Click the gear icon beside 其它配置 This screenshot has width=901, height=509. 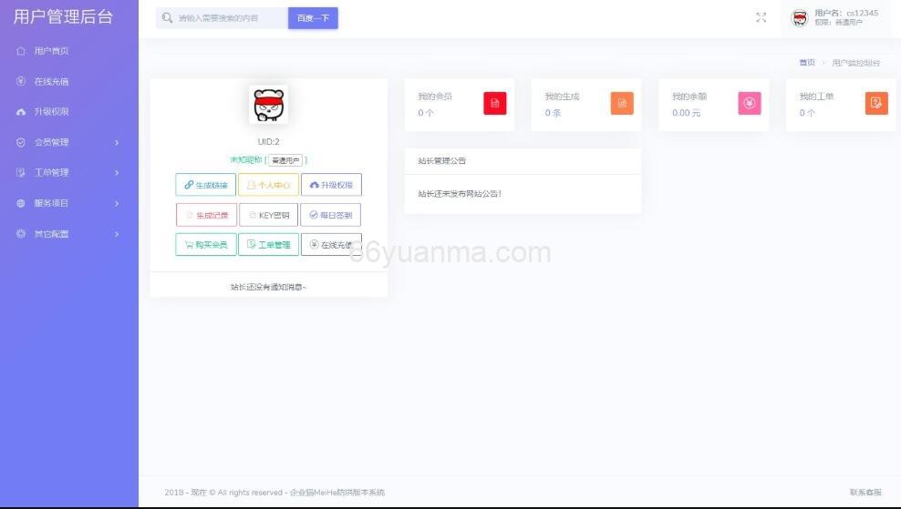point(21,233)
